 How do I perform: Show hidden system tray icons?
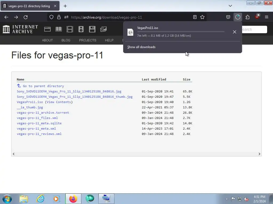tap(227, 199)
